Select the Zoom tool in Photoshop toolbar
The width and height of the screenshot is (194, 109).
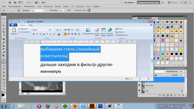(4, 89)
